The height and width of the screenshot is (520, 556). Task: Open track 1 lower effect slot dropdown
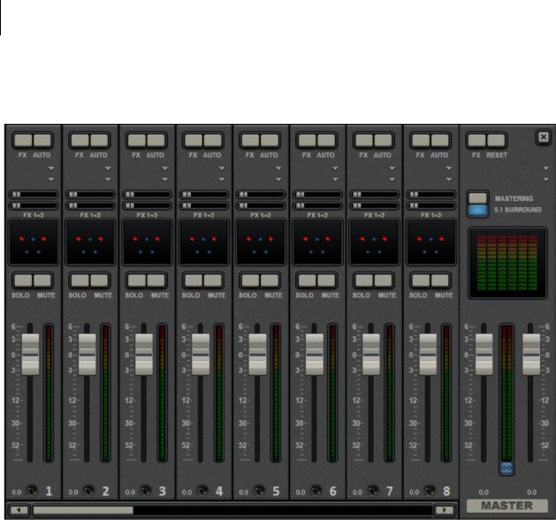click(51, 180)
